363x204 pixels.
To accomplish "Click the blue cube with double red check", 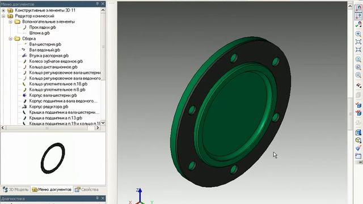I will click(358, 113).
